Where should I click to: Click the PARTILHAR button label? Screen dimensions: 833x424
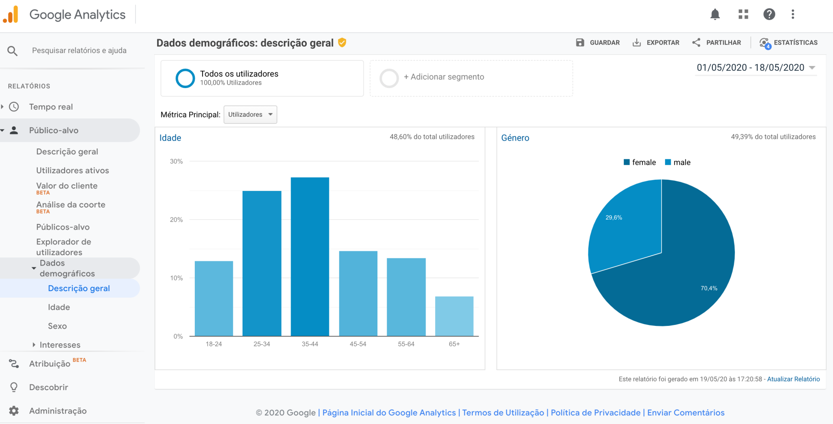[724, 43]
